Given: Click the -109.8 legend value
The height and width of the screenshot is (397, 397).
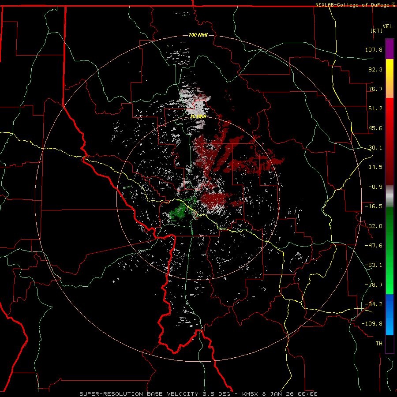Looking at the screenshot, I should 372,324.
